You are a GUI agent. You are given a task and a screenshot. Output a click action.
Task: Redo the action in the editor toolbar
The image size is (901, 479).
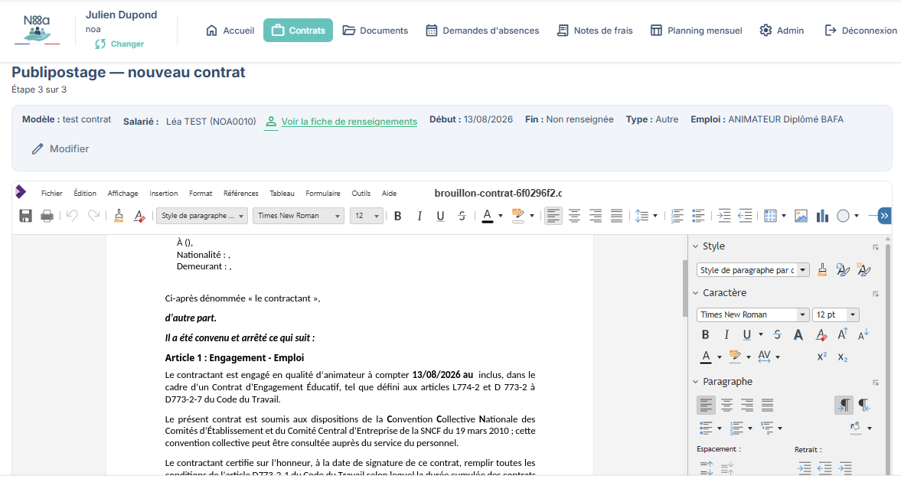pyautogui.click(x=93, y=216)
